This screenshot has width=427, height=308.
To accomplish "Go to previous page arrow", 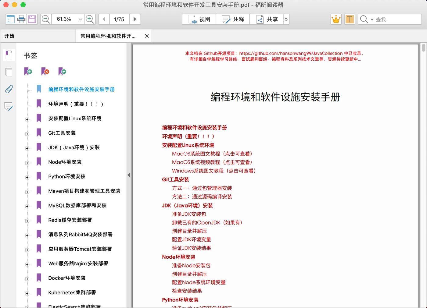I will [x=104, y=19].
